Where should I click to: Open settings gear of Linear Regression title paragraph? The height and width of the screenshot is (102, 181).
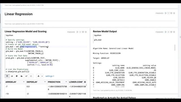[x=174, y=13]
